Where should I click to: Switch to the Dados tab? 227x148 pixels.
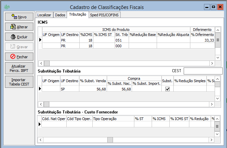pyautogui.click(x=60, y=15)
